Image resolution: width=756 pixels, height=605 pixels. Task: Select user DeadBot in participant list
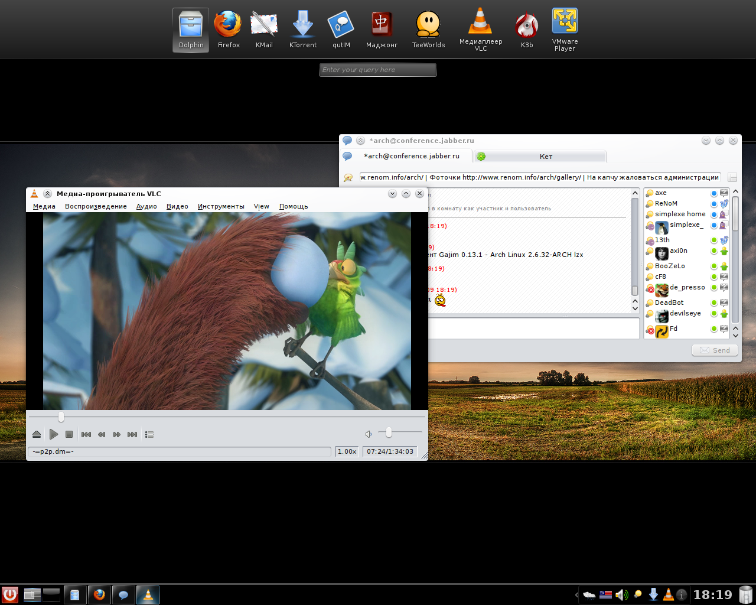tap(687, 303)
